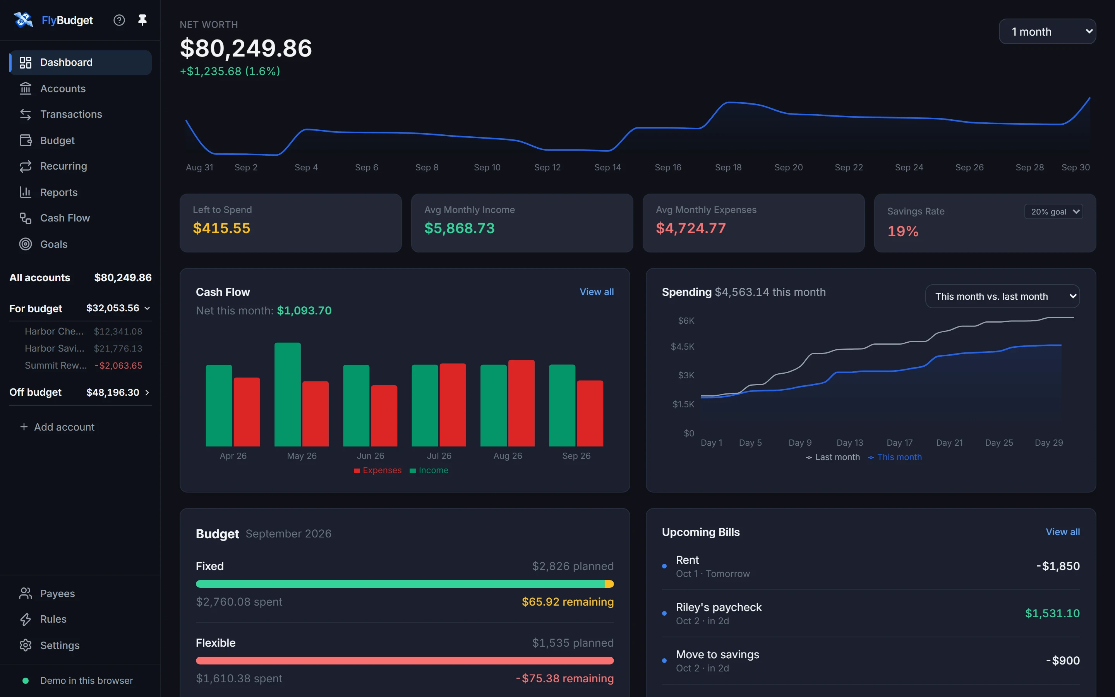This screenshot has width=1115, height=697.
Task: Click the green Demo status dot
Action: 25,680
